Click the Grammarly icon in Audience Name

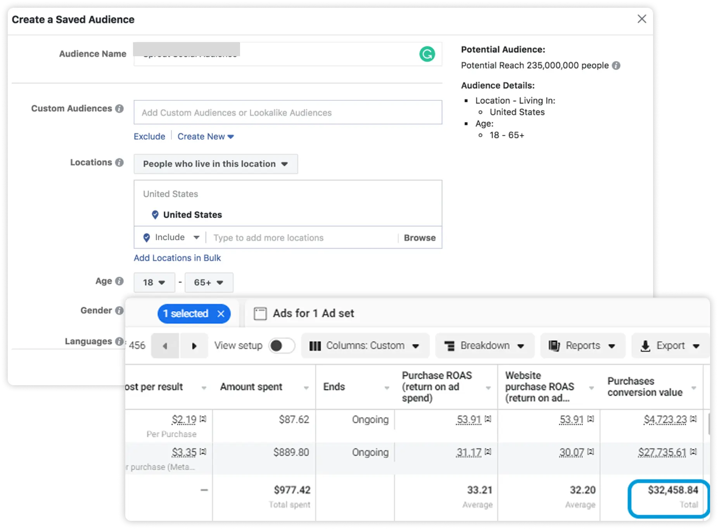[x=427, y=54]
